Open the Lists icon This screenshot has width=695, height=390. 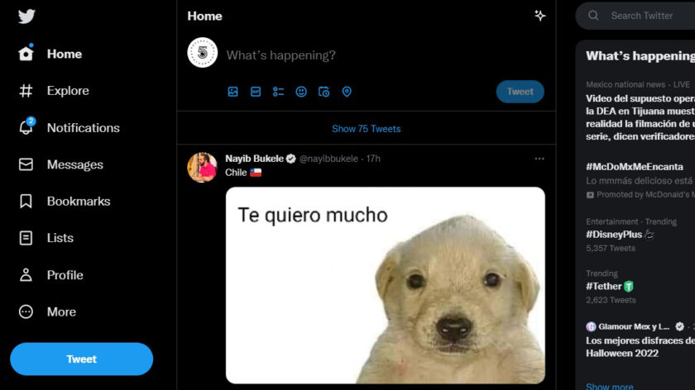click(x=26, y=238)
